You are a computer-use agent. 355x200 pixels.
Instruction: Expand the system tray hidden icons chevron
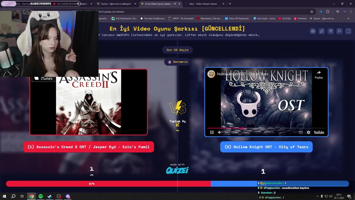tap(317, 196)
